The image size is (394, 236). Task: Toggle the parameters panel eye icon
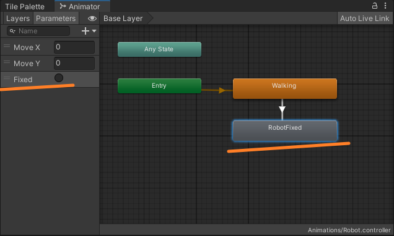(92, 19)
